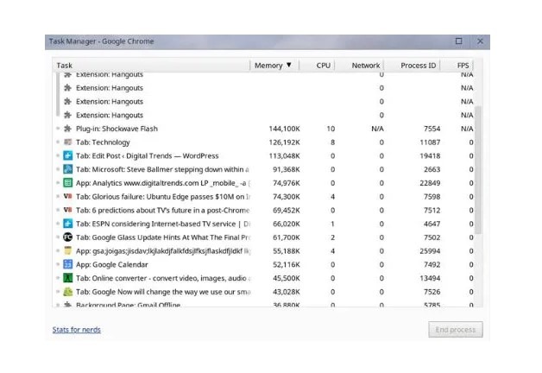Select the Plug-in: Shockwave Flash row
The height and width of the screenshot is (373, 542).
click(x=264, y=129)
